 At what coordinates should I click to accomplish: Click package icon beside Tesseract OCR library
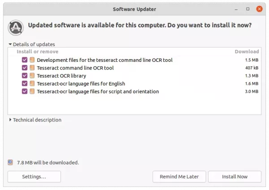click(x=32, y=76)
